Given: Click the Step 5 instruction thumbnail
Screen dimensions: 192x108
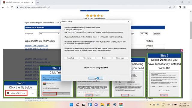Looking at the screenshot, I should 164,75.
